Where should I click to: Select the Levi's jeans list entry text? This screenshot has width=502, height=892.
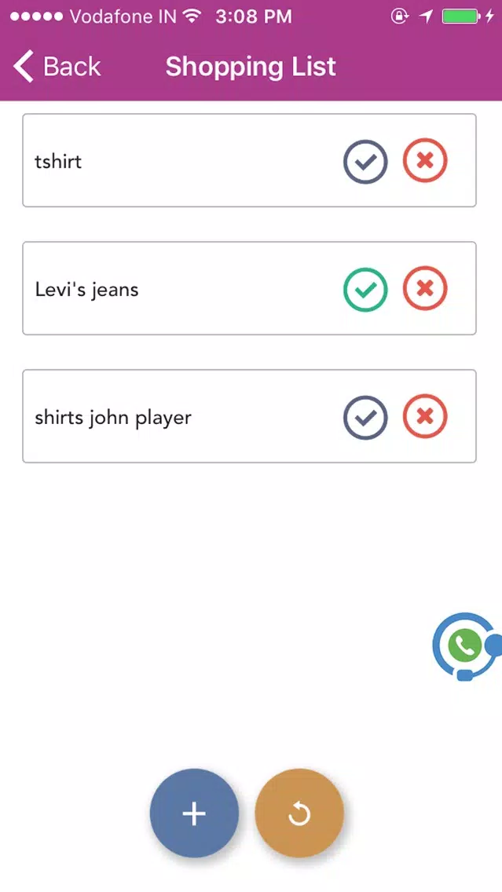[86, 290]
